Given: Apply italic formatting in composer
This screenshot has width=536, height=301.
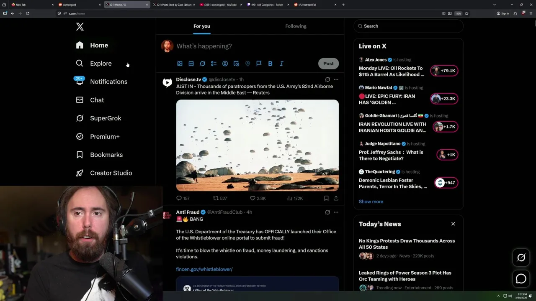Looking at the screenshot, I should [x=281, y=64].
